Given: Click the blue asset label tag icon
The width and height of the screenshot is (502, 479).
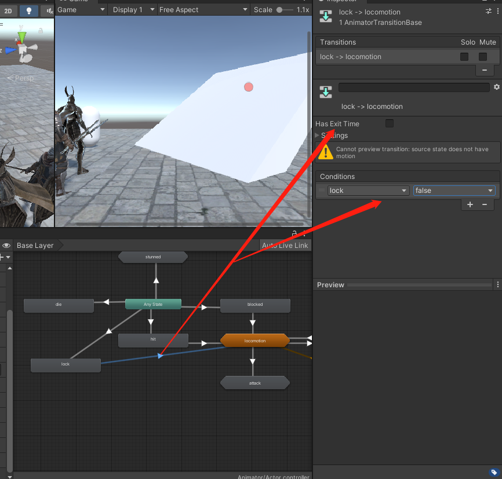Looking at the screenshot, I should (x=494, y=472).
